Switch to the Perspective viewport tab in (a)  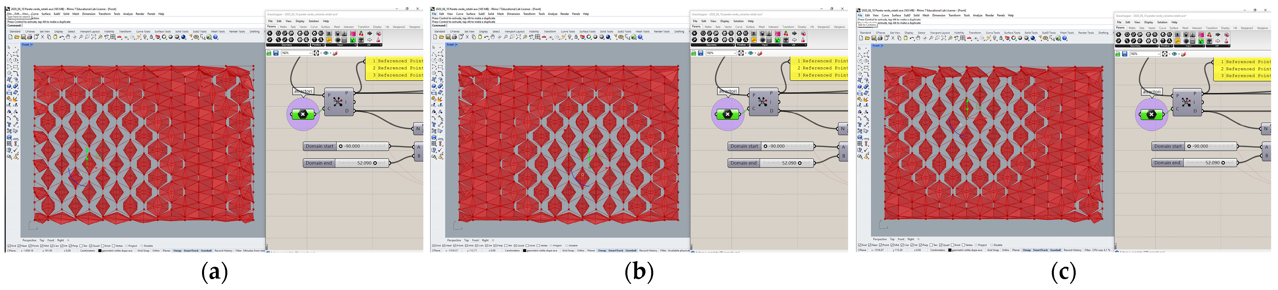click(29, 240)
